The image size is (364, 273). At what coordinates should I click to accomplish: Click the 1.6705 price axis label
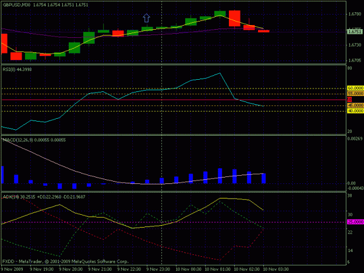(x=355, y=61)
